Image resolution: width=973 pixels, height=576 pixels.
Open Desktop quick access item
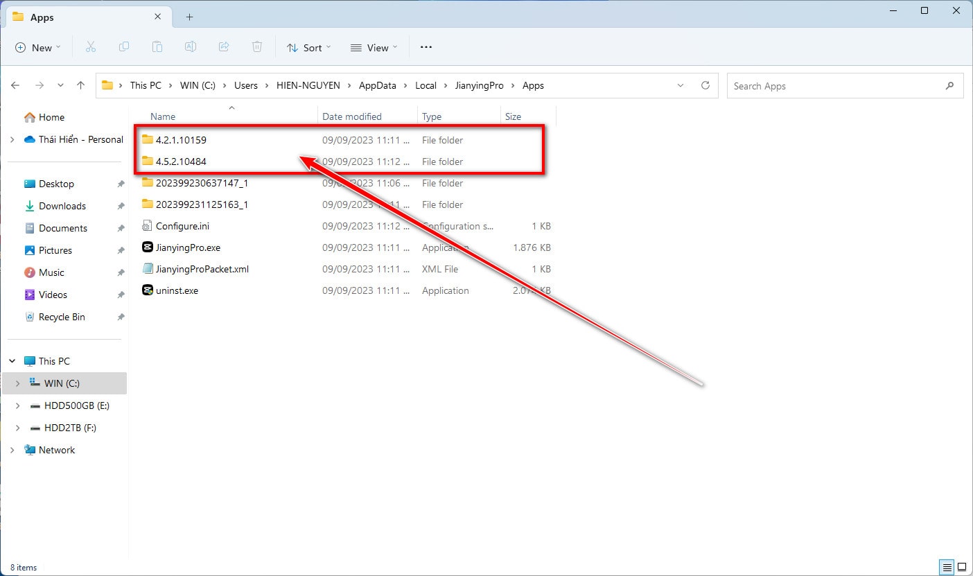click(49, 184)
